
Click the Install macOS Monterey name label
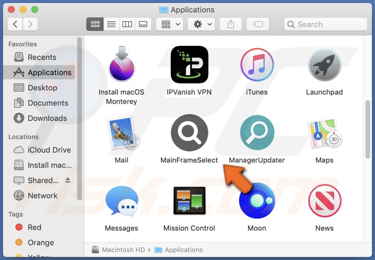tap(122, 97)
